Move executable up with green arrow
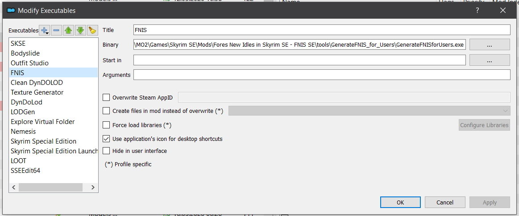519x216 pixels. point(68,30)
